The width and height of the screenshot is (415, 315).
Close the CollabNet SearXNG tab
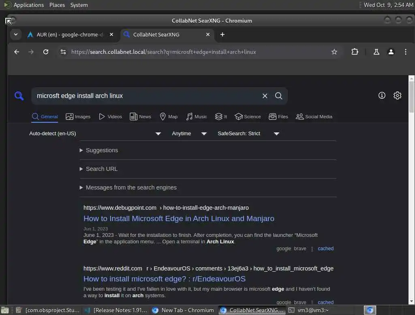coord(208,34)
